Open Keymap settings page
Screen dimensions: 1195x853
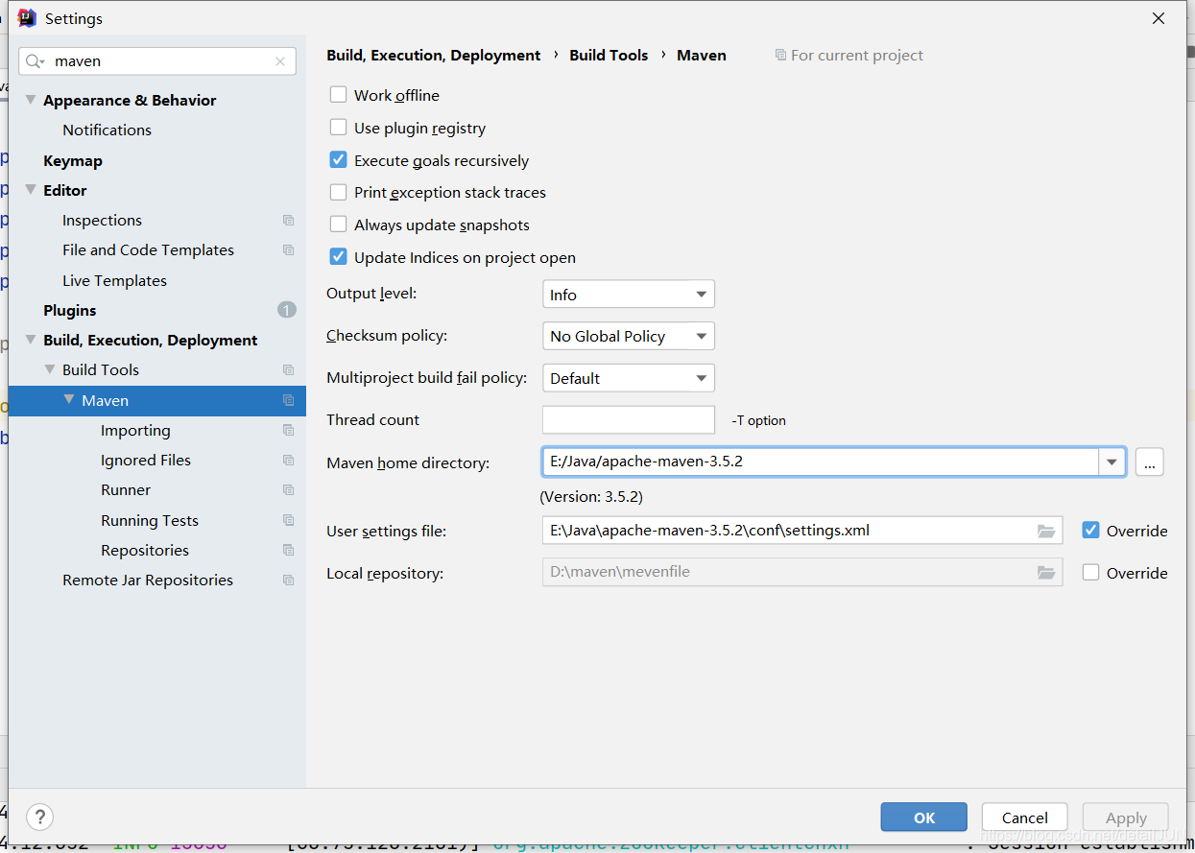tap(73, 160)
